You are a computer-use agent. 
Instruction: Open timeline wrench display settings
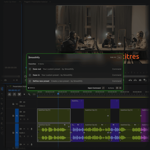point(29,94)
